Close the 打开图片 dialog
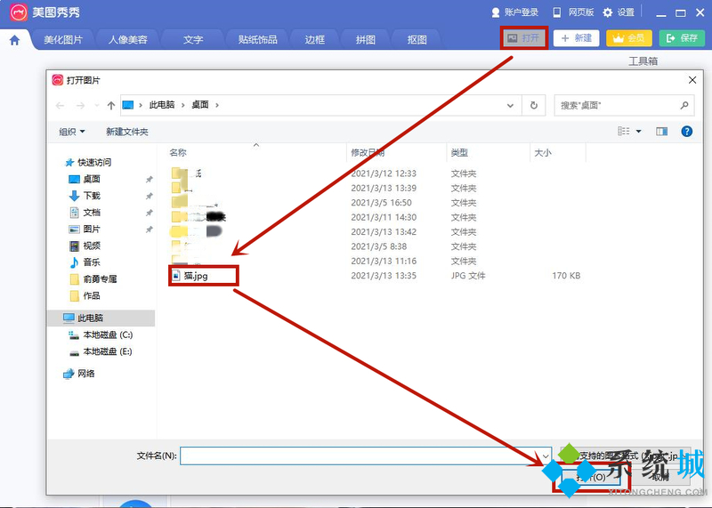This screenshot has width=712, height=508. pyautogui.click(x=692, y=80)
